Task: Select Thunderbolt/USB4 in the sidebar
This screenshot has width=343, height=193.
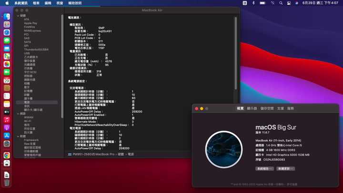Action: coord(36,50)
